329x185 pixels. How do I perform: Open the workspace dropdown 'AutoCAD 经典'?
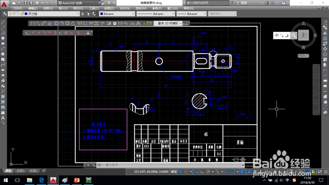(79, 3)
